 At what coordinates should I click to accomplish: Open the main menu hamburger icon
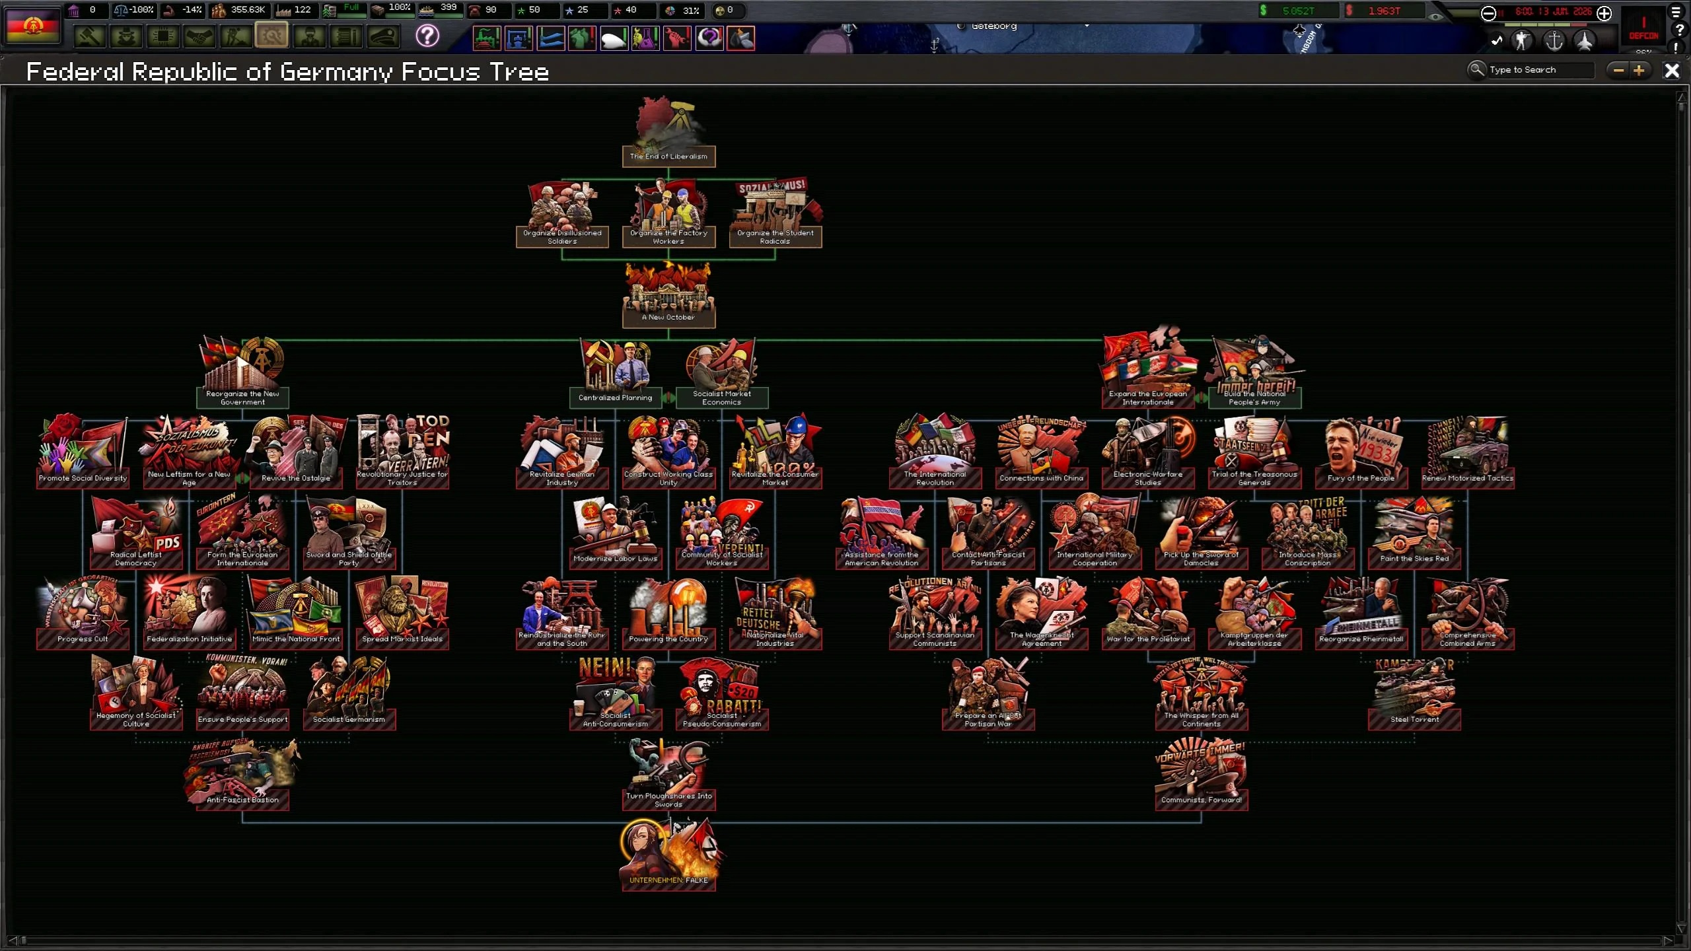tap(1676, 12)
